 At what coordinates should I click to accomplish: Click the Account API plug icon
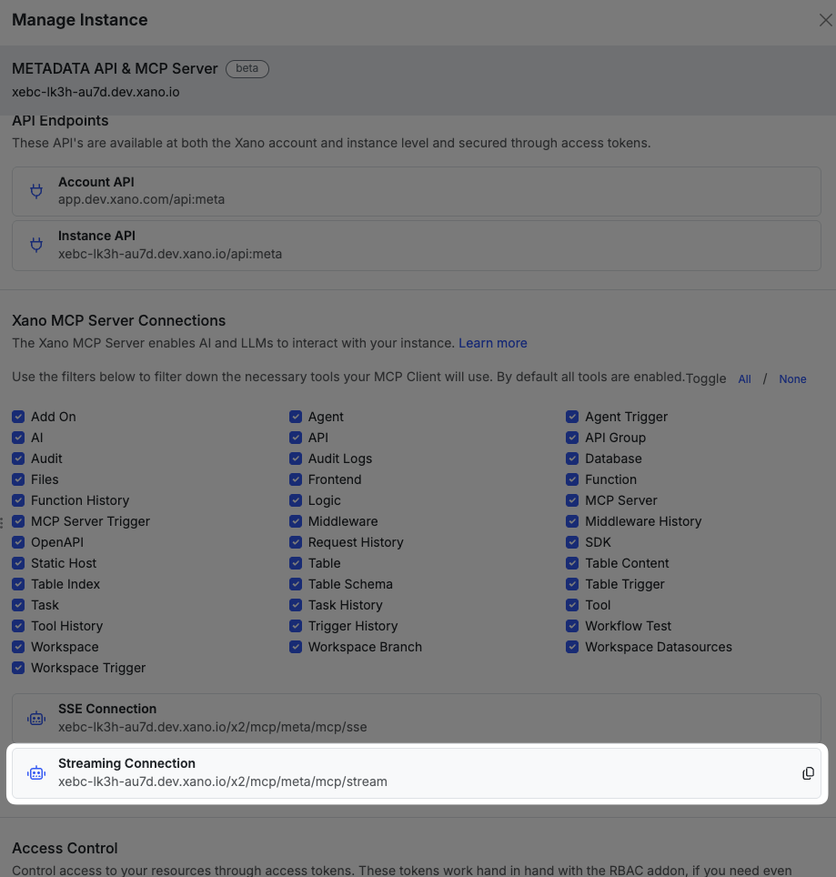pyautogui.click(x=36, y=191)
